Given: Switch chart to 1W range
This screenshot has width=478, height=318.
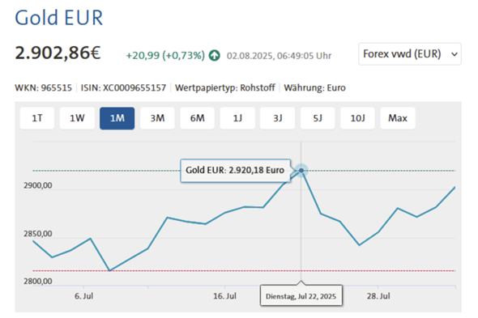Looking at the screenshot, I should coord(77,118).
